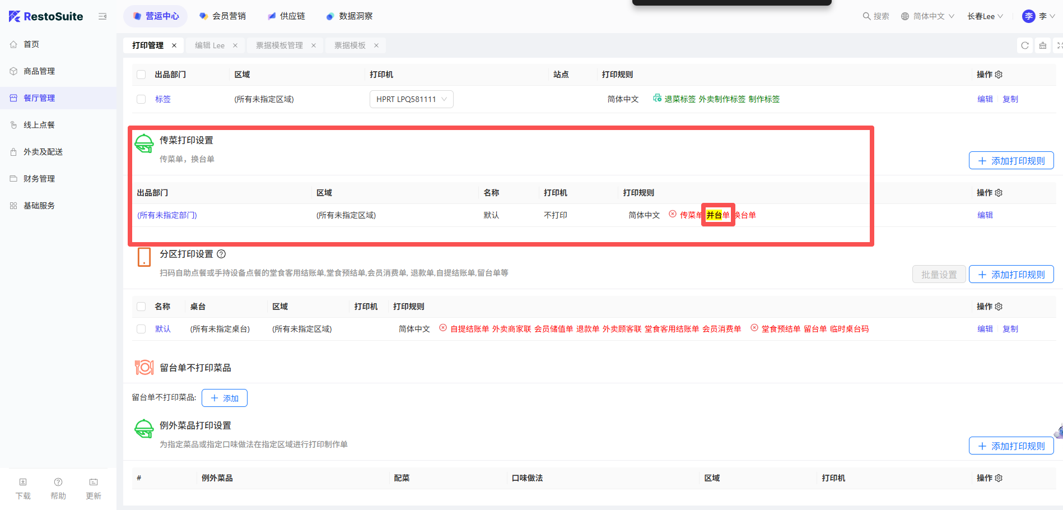This screenshot has height=510, width=1063.
Task: Expand the 简体中文 language dropdown
Action: [x=927, y=16]
